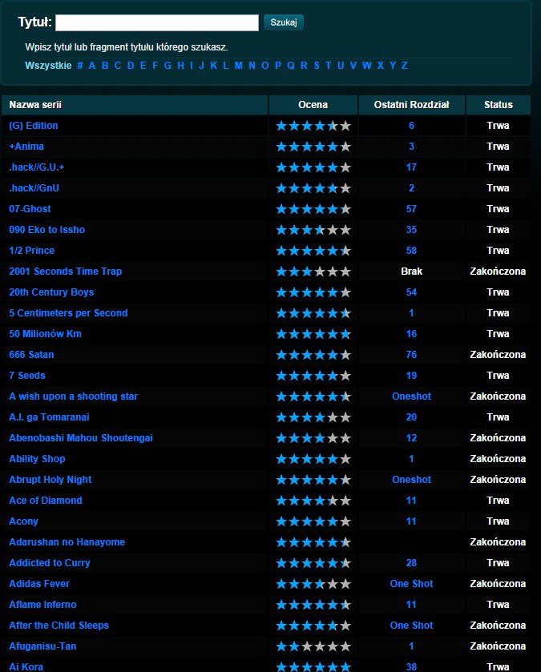Open One Shot of Adidas Fever
This screenshot has height=672, width=541.
click(x=411, y=584)
